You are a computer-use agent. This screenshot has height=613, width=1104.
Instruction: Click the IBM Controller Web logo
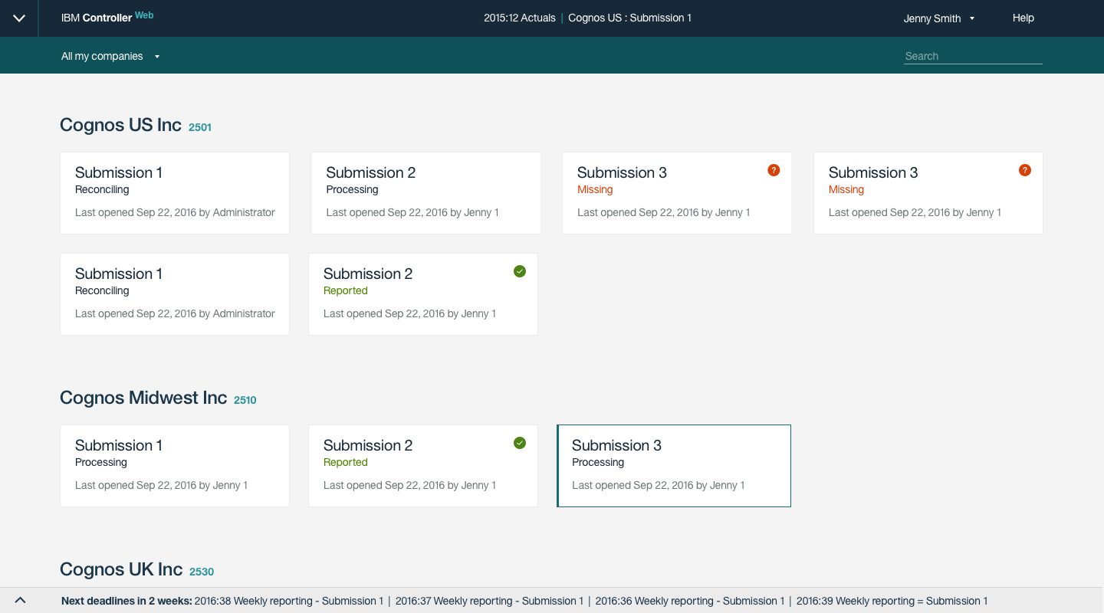(107, 17)
